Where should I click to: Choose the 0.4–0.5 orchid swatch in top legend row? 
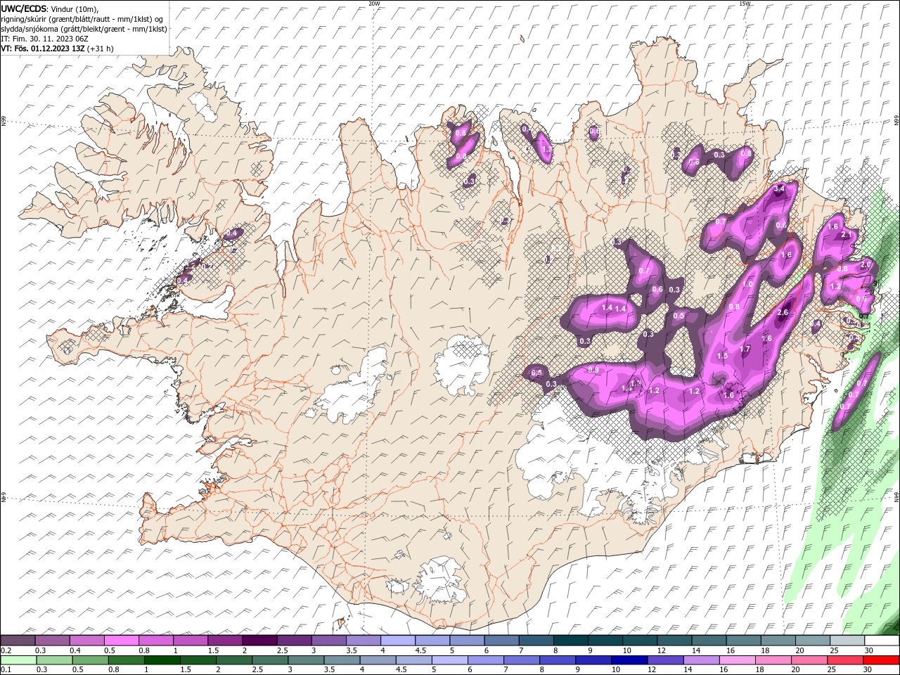click(x=87, y=641)
